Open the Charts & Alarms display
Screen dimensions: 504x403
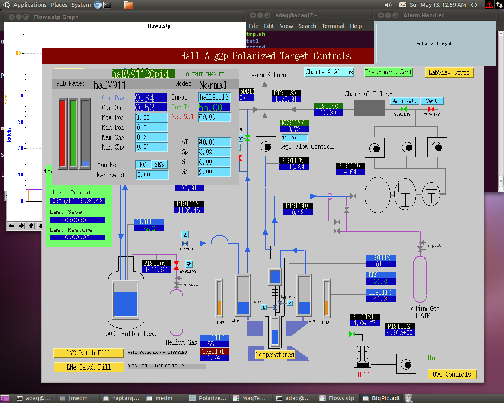329,72
